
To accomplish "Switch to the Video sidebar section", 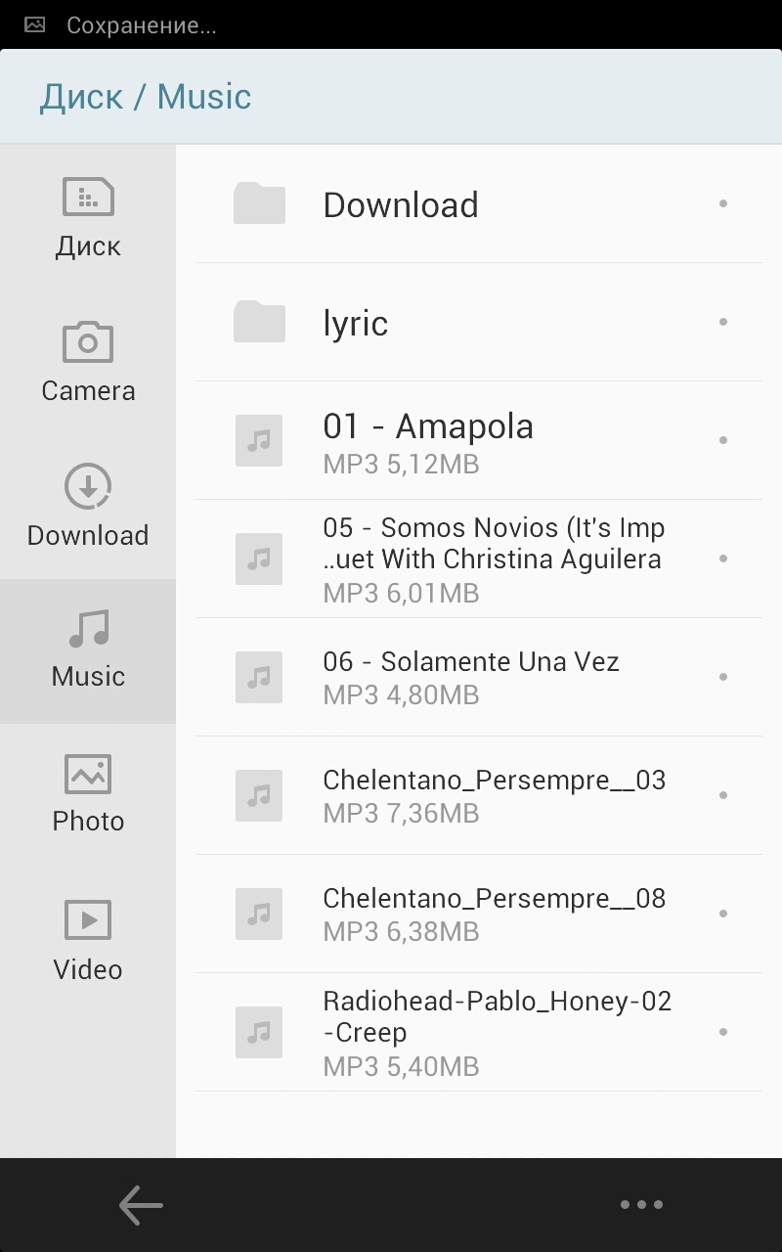I will 88,939.
